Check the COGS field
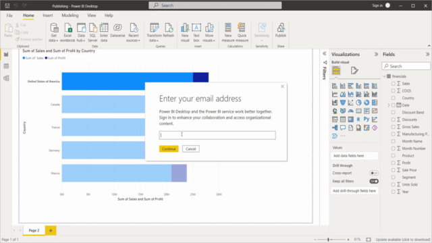The height and width of the screenshot is (243, 432). [x=393, y=90]
